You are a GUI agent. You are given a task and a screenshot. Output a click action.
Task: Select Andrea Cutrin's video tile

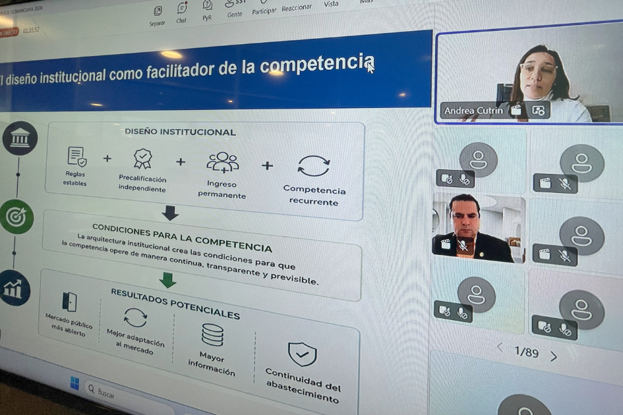(529, 74)
